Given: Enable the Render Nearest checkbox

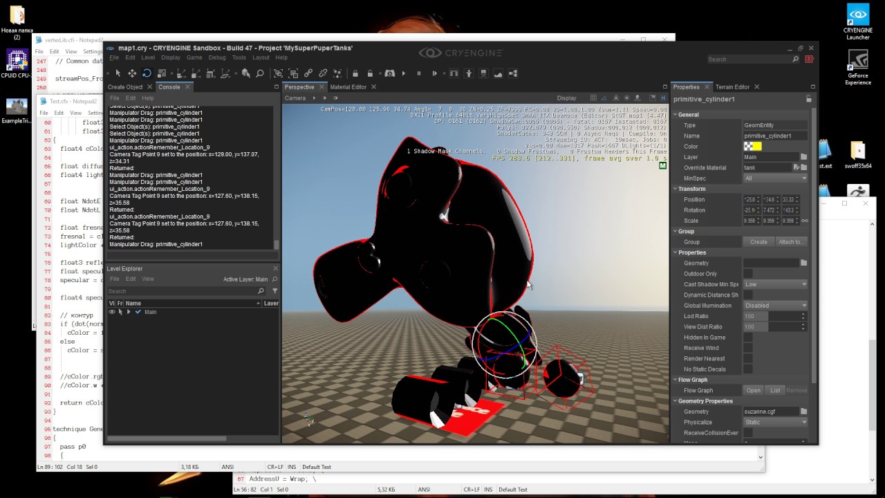Looking at the screenshot, I should tap(747, 358).
